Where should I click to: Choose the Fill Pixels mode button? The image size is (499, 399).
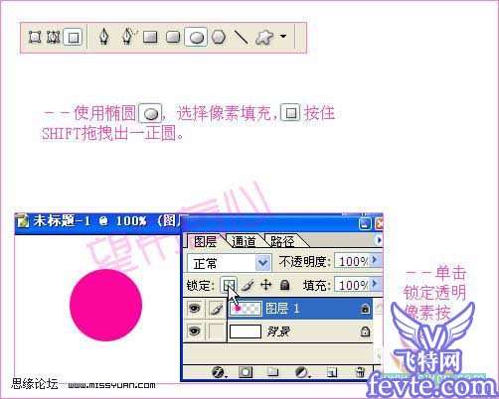tap(73, 37)
